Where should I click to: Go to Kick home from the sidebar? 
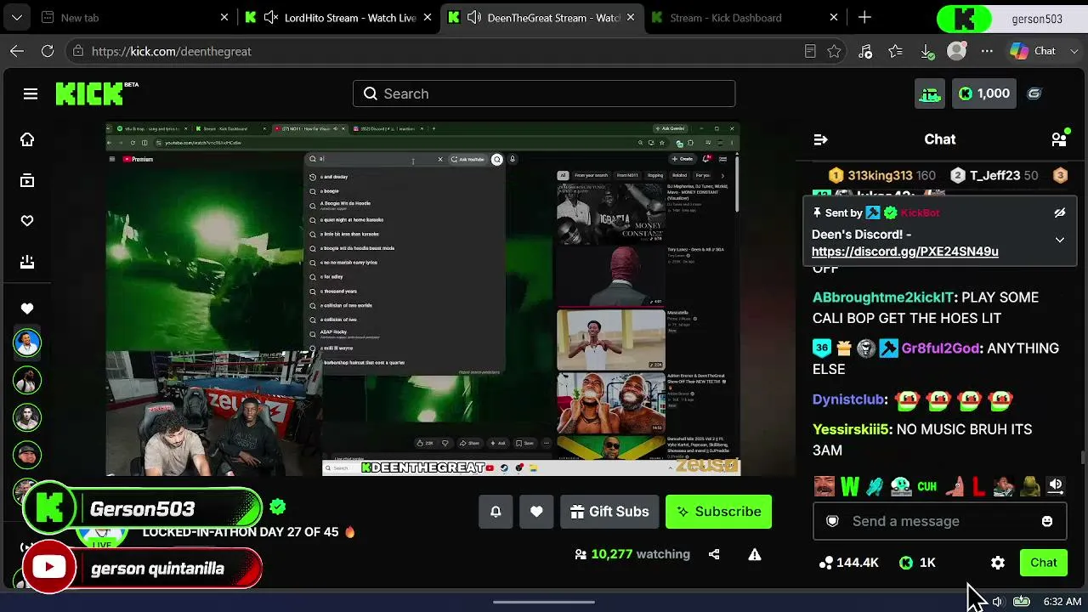tap(27, 139)
